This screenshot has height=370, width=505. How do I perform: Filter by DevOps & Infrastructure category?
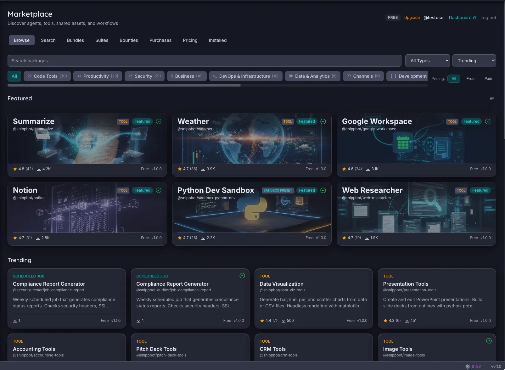point(246,76)
